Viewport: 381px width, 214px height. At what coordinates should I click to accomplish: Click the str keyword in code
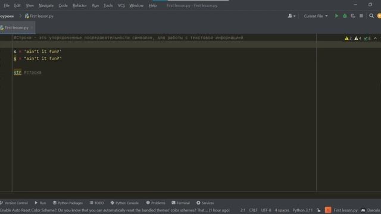click(x=17, y=73)
